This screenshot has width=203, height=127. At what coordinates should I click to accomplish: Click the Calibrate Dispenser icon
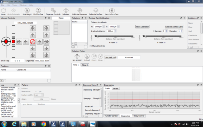80,12
